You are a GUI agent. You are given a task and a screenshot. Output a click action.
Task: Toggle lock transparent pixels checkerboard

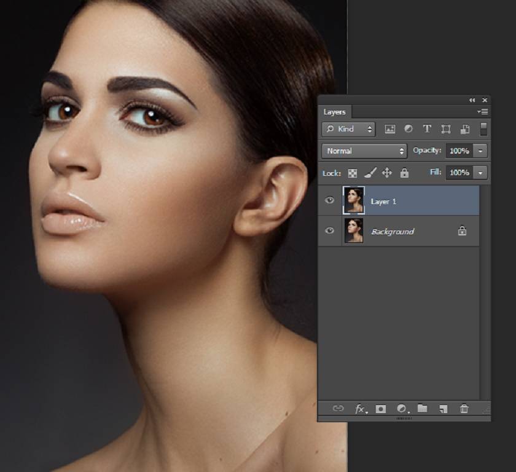353,173
